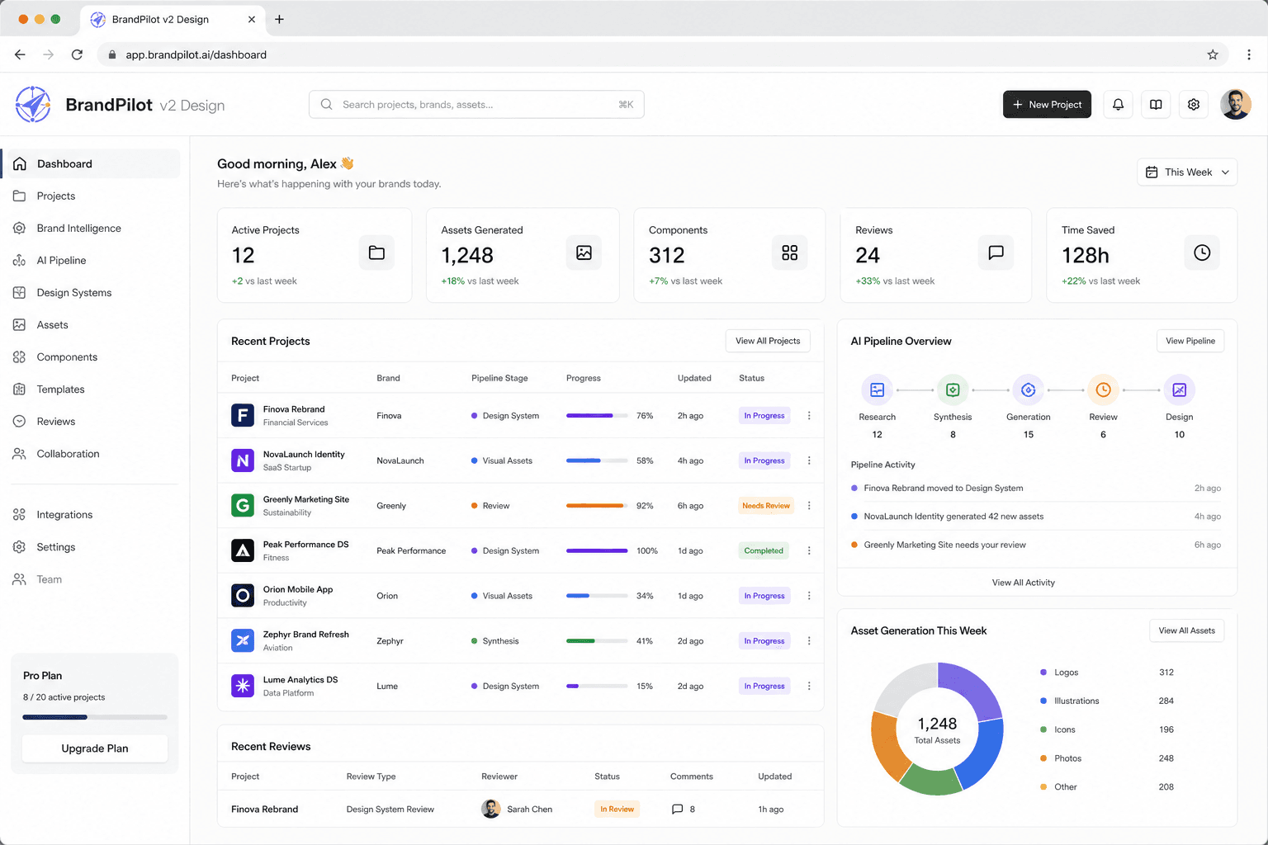The height and width of the screenshot is (845, 1268).
Task: Bookmark this page with the star icon
Action: pyautogui.click(x=1213, y=54)
